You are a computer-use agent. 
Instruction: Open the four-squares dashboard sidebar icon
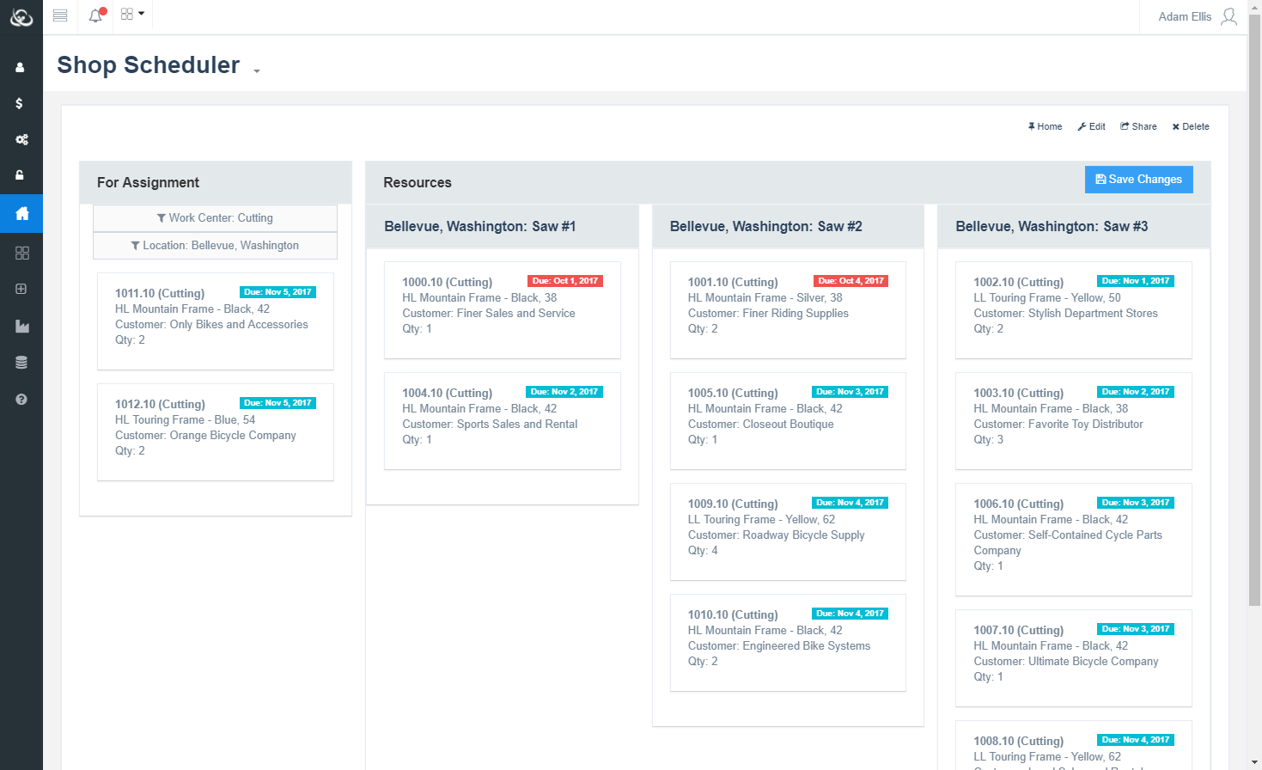[x=21, y=253]
